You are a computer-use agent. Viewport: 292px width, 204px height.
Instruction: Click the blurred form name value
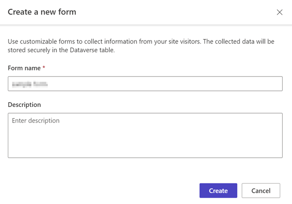coord(31,84)
